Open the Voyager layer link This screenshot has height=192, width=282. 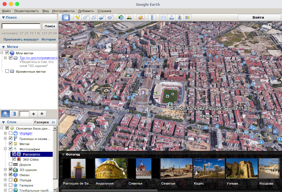[26, 133]
